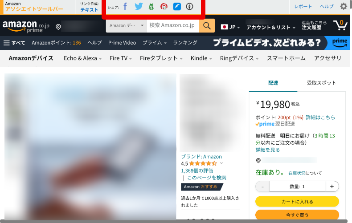Open Amazonデバイス section

click(31, 58)
